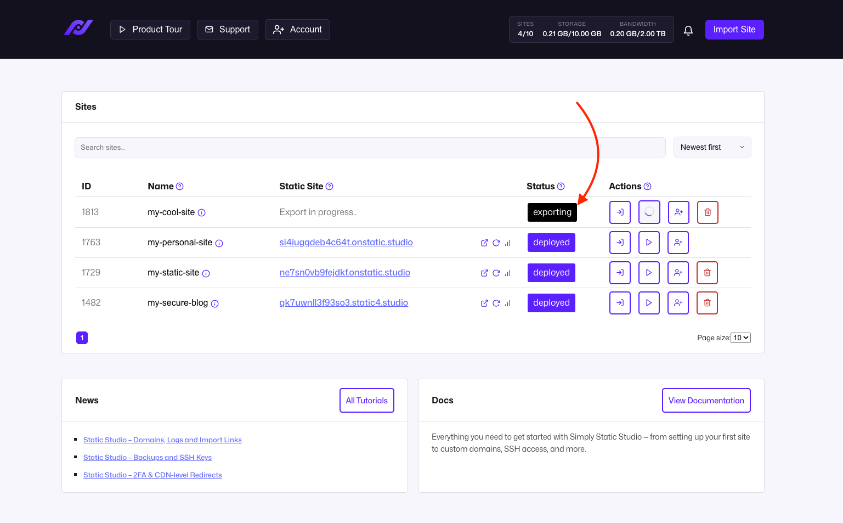Click help icon beside Static Site header
843x523 pixels.
pyautogui.click(x=330, y=187)
